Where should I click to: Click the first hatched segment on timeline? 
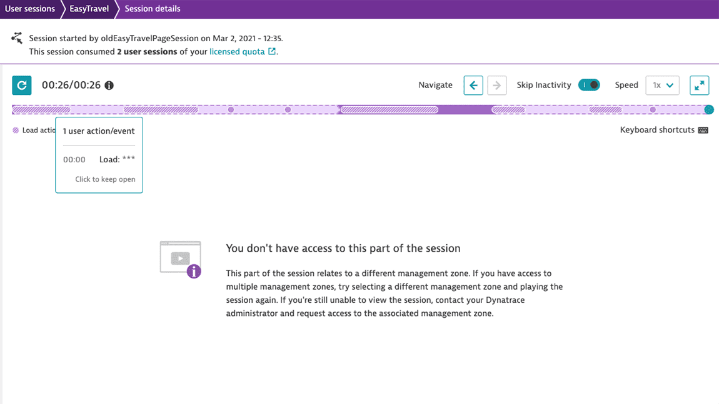tap(41, 110)
